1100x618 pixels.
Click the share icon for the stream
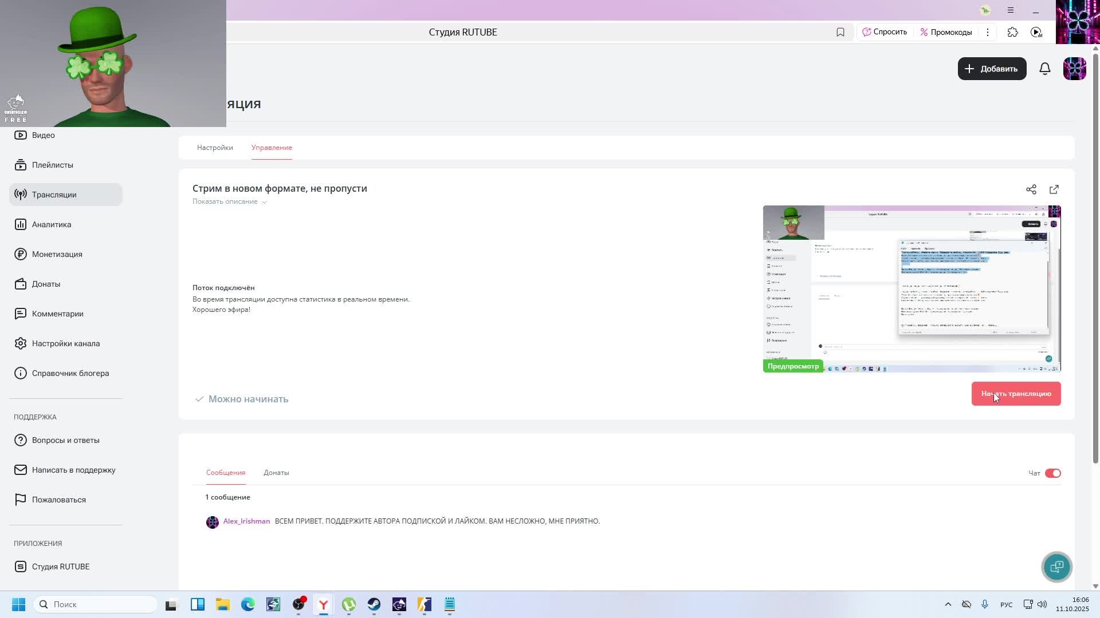1031,189
